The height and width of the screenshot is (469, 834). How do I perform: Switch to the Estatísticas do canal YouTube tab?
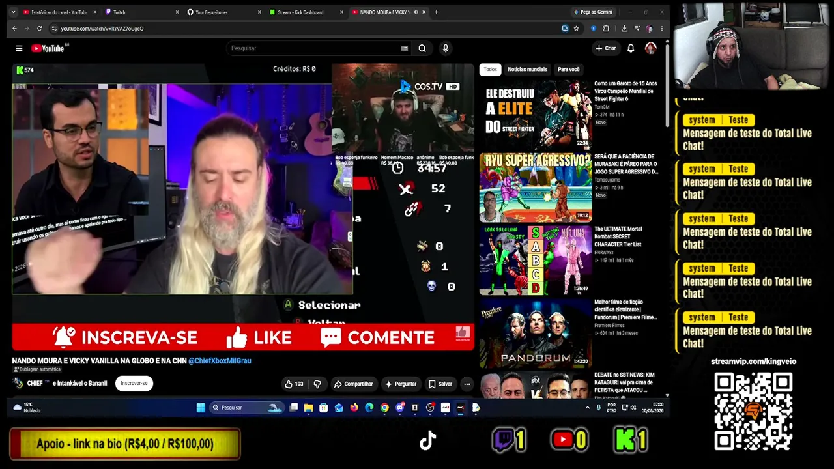(59, 12)
